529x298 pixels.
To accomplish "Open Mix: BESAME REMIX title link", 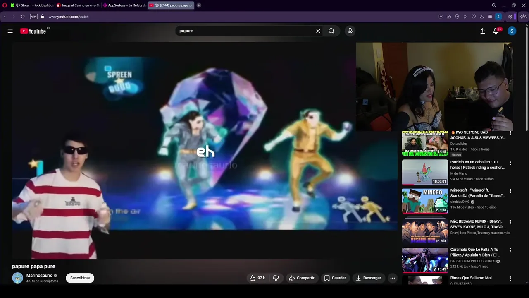I will pos(478,224).
